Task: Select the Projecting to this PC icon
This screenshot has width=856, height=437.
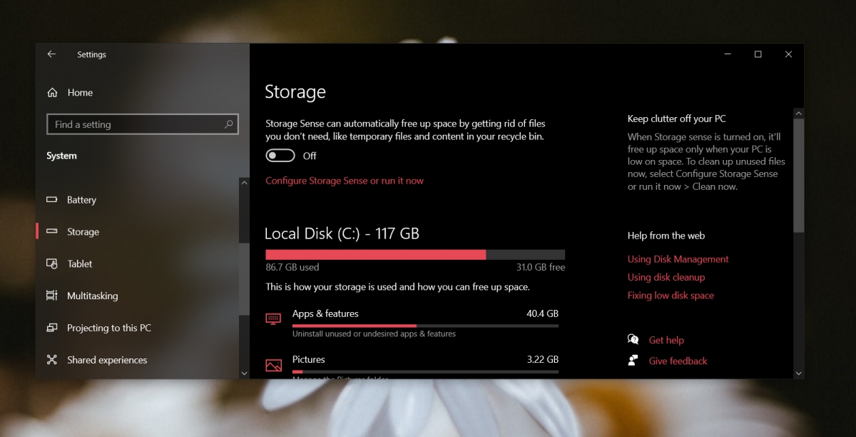Action: tap(53, 328)
